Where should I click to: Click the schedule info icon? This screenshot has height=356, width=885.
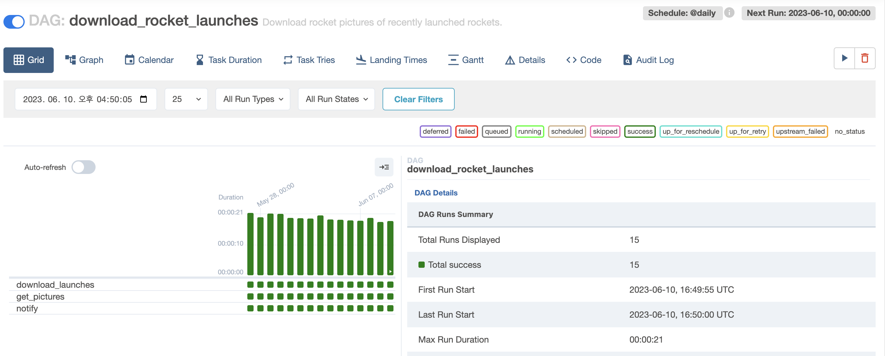(729, 13)
